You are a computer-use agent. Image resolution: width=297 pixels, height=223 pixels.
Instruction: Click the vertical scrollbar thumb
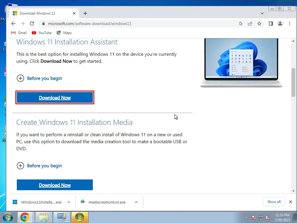(294, 82)
